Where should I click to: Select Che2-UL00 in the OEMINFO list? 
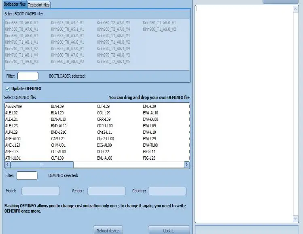[106, 139]
